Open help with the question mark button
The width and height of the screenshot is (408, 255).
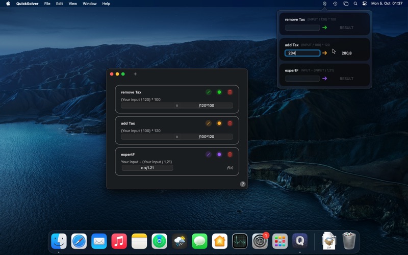[x=243, y=184]
